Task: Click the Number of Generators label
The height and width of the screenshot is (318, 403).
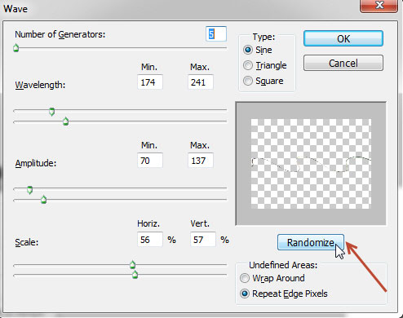Action: click(x=60, y=34)
